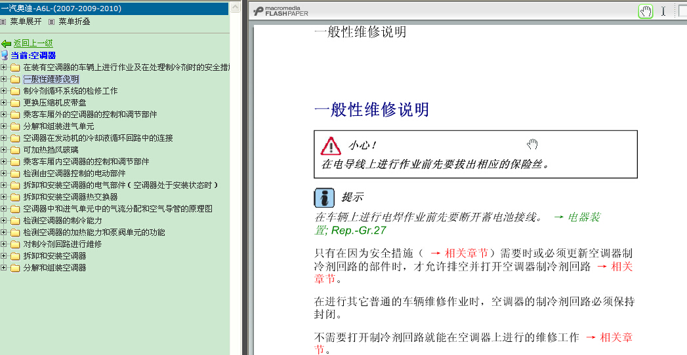Click folder icon of 拆卸和安装空调器热交换器

(x=15, y=196)
